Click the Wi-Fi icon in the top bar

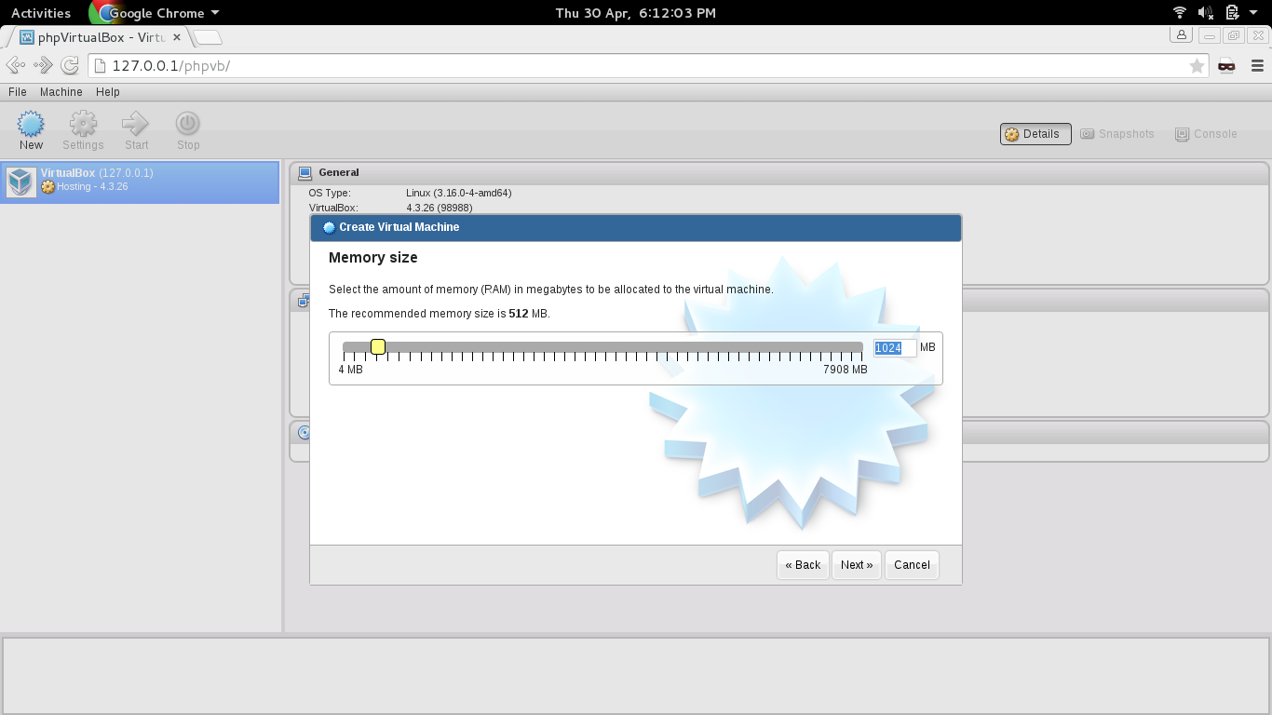click(1180, 12)
